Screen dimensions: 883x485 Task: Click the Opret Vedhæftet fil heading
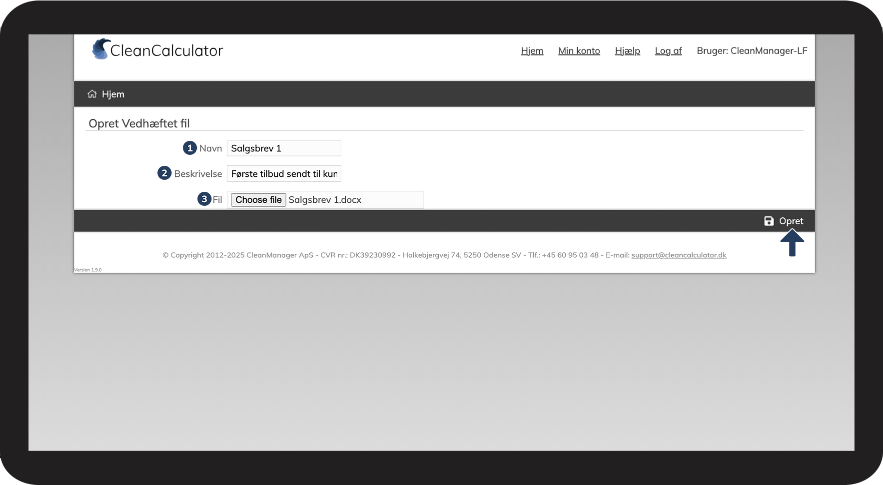pyautogui.click(x=139, y=123)
